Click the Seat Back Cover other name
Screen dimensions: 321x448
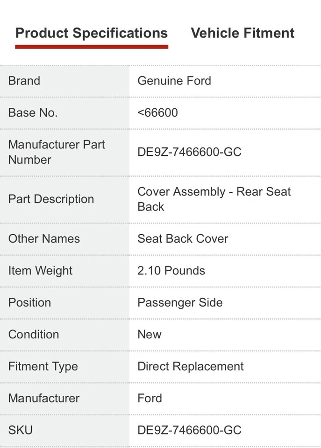[183, 238]
